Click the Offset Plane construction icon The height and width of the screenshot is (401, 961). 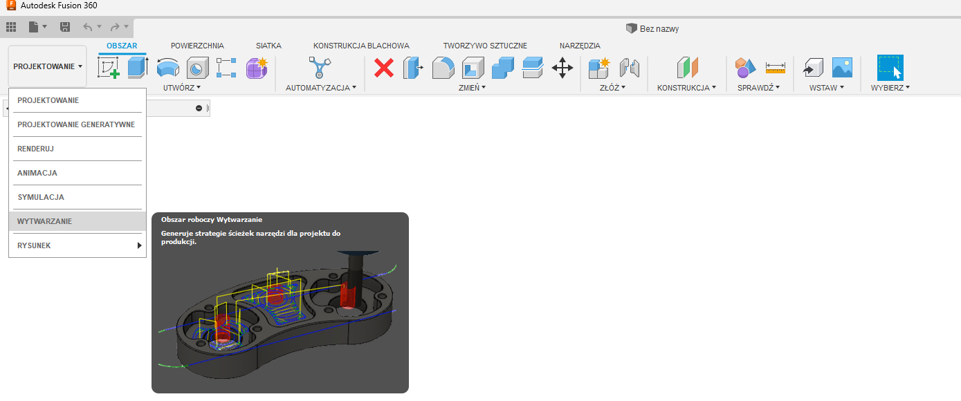(x=688, y=68)
